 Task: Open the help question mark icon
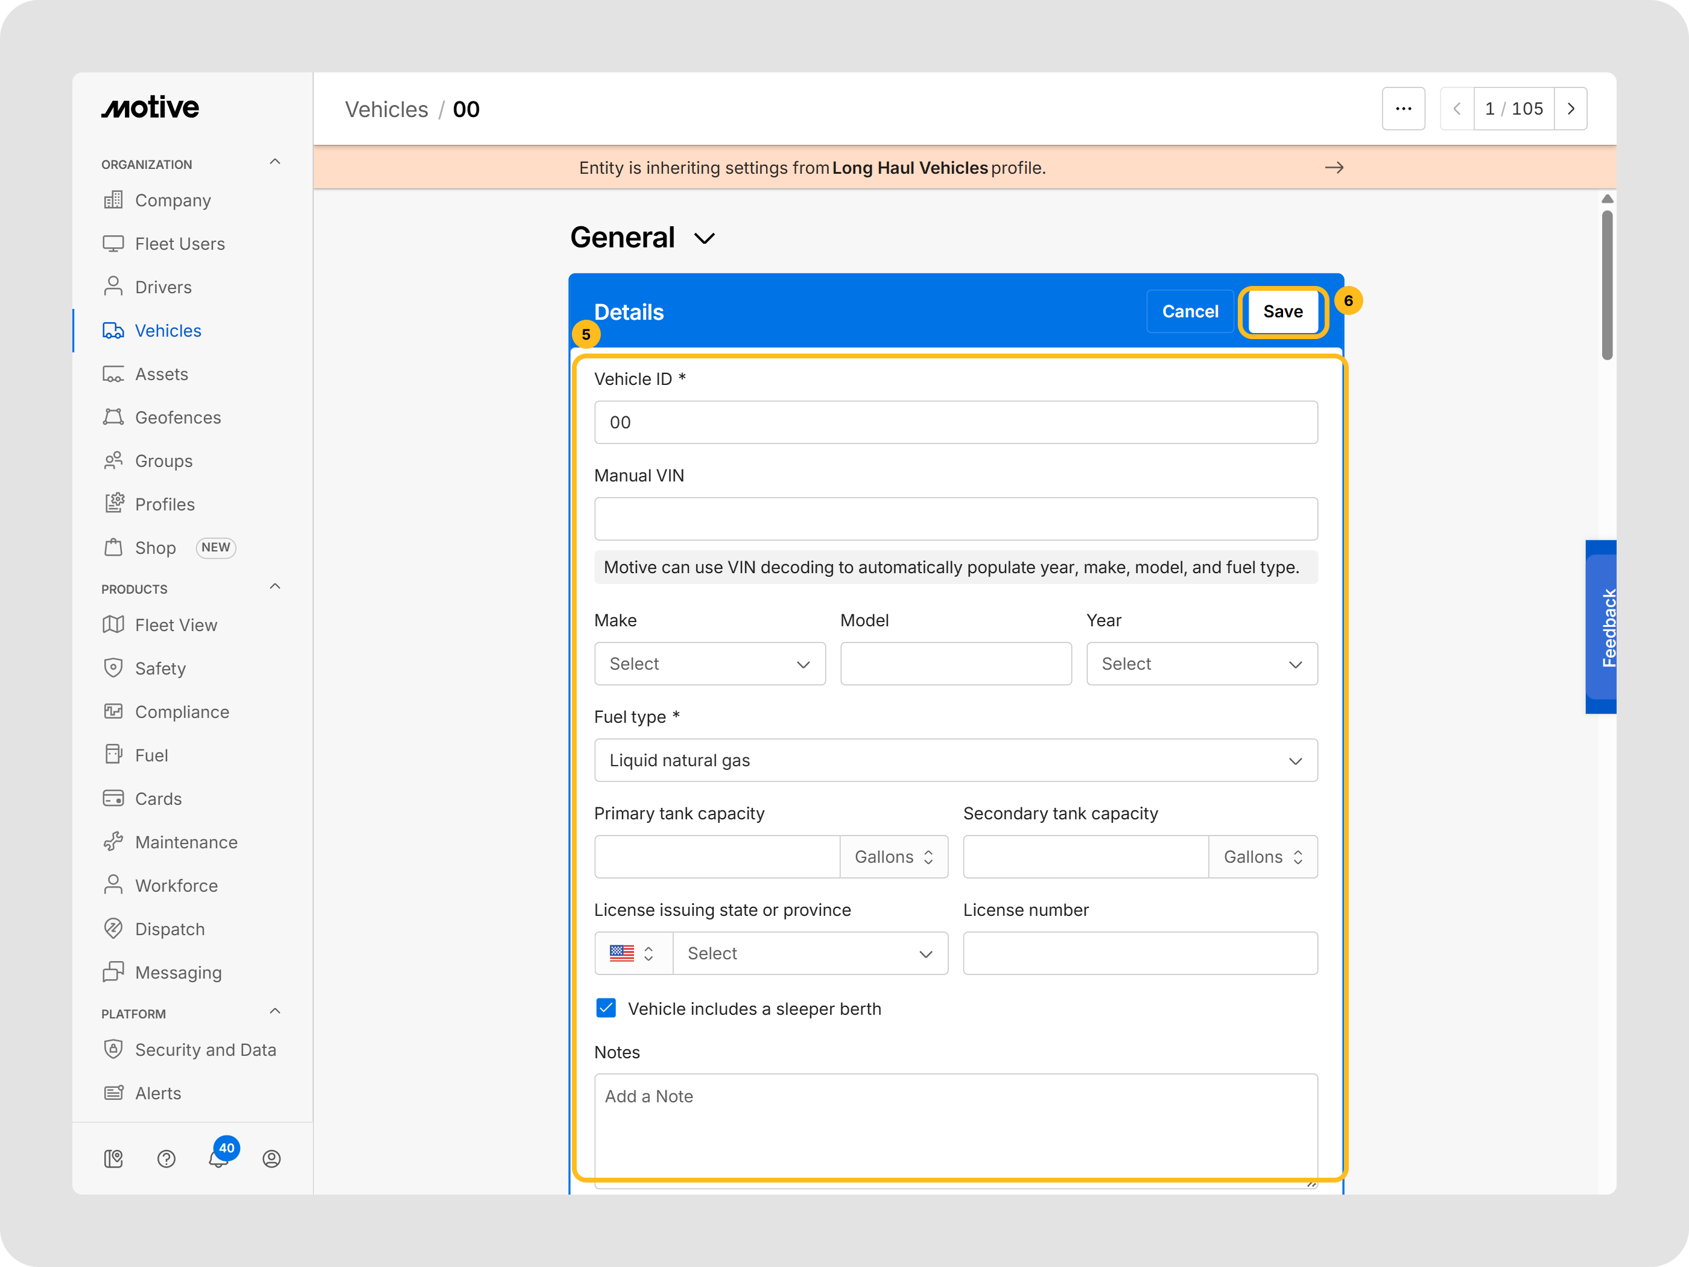coord(166,1158)
